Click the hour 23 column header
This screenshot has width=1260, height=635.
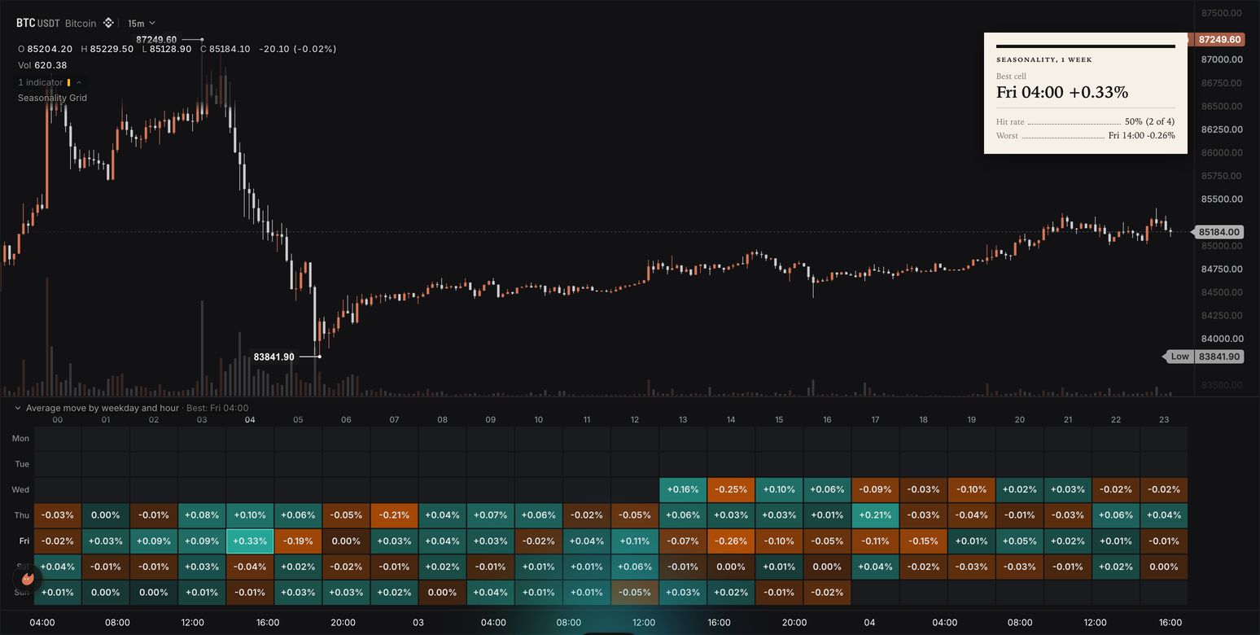(1164, 420)
